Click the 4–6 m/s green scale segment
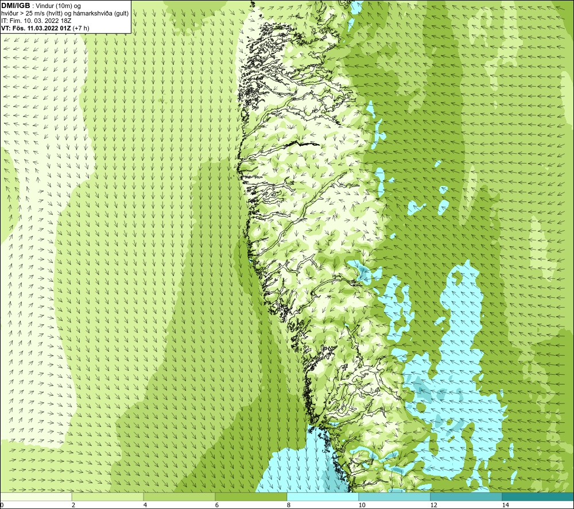Viewport: 574px width, 509px height. [x=179, y=496]
